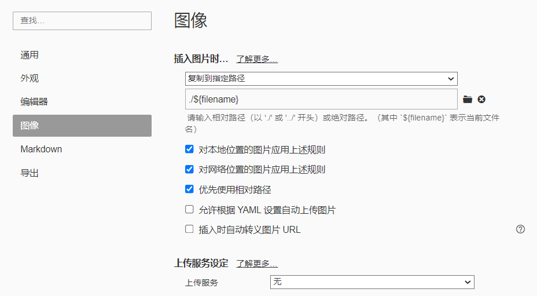Enable 允许根据 YAML 设置自动上传图片

[x=189, y=210]
